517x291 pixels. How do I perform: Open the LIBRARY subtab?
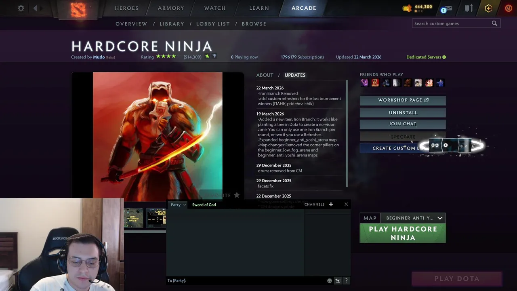point(172,24)
